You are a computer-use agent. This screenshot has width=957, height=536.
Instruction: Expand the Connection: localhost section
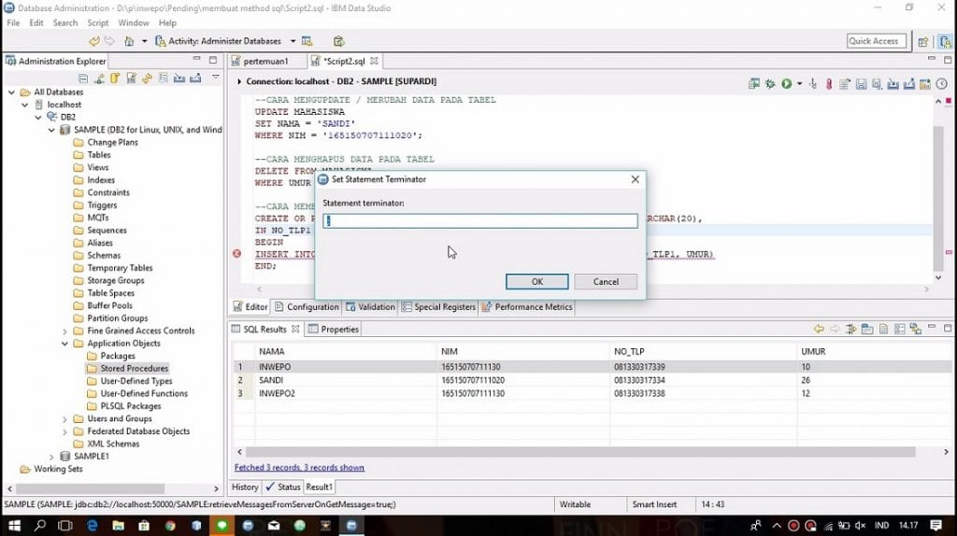(x=238, y=82)
